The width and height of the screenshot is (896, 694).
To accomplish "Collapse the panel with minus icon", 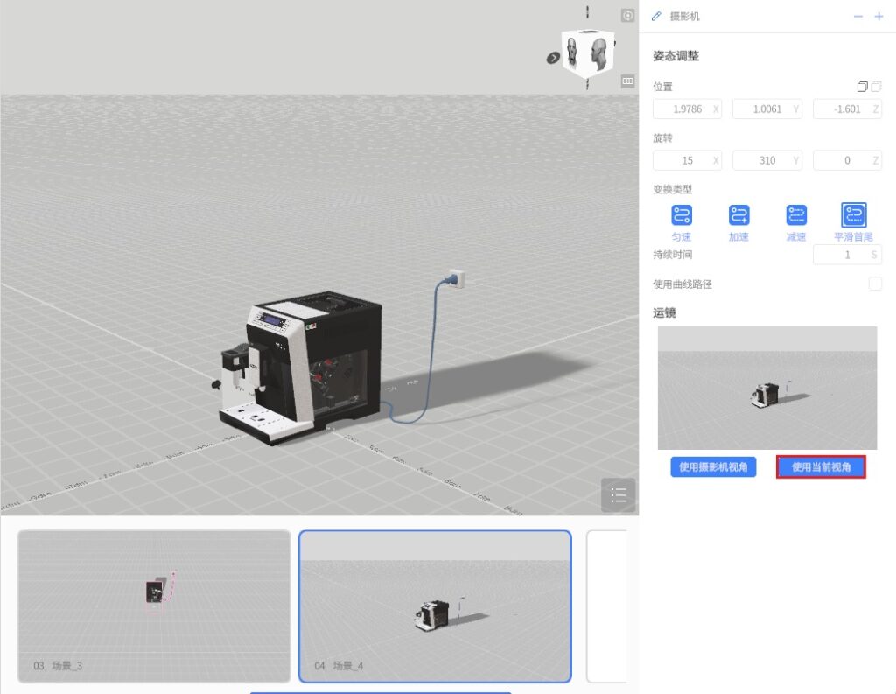I will point(858,17).
